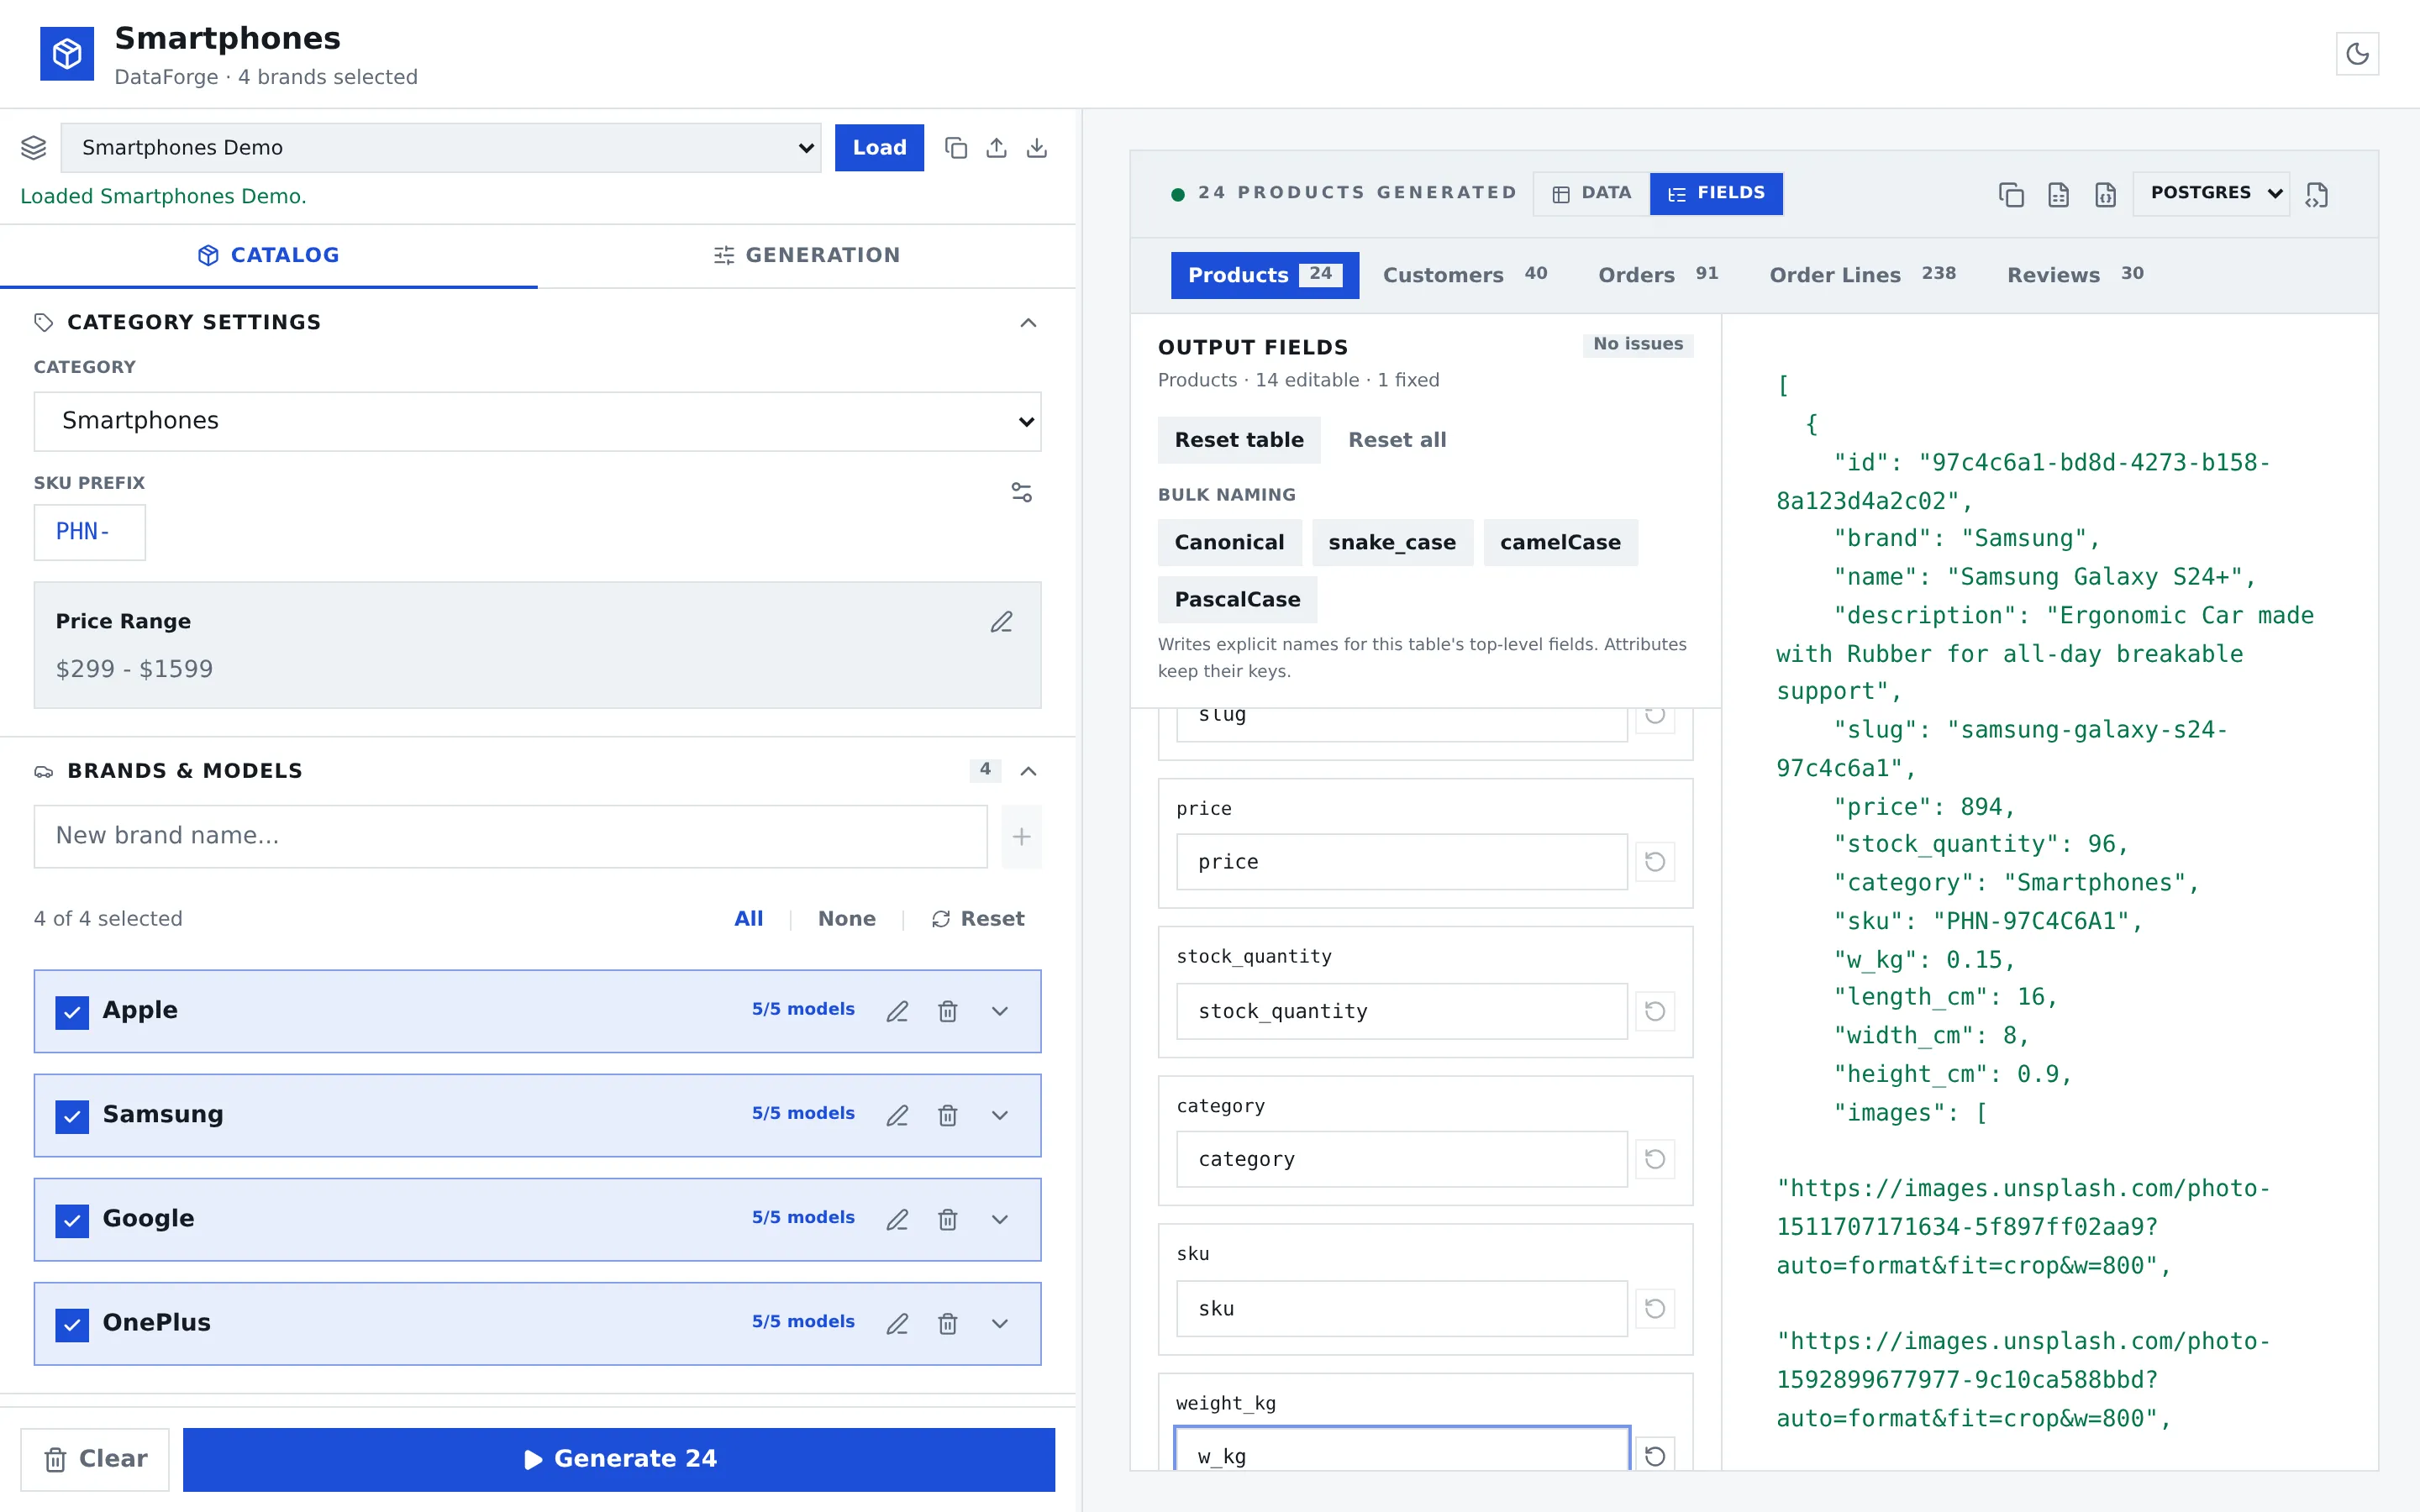This screenshot has width=2420, height=1512.
Task: Select None brands link
Action: (x=846, y=919)
